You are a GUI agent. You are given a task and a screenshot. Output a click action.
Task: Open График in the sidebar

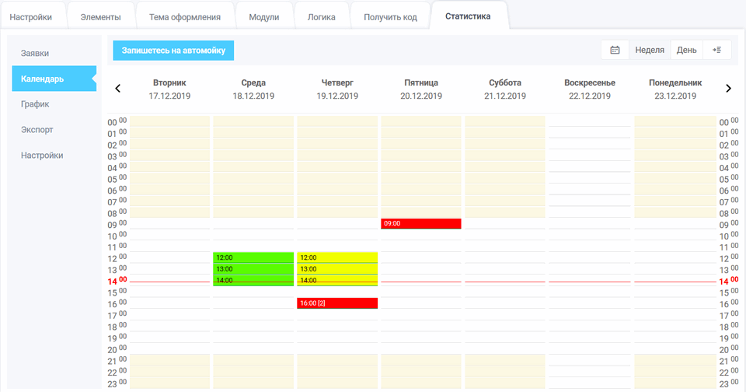(x=35, y=103)
